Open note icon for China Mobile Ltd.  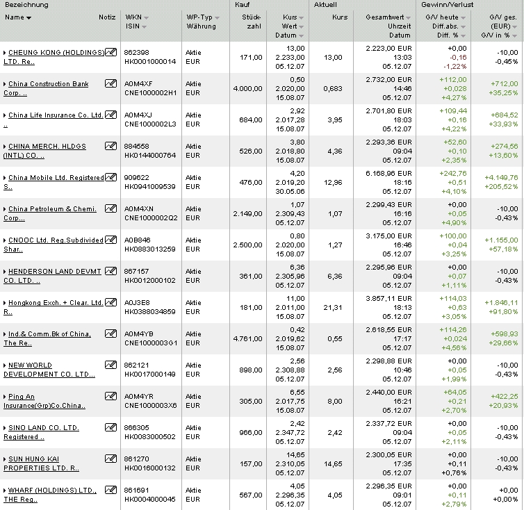[111, 177]
